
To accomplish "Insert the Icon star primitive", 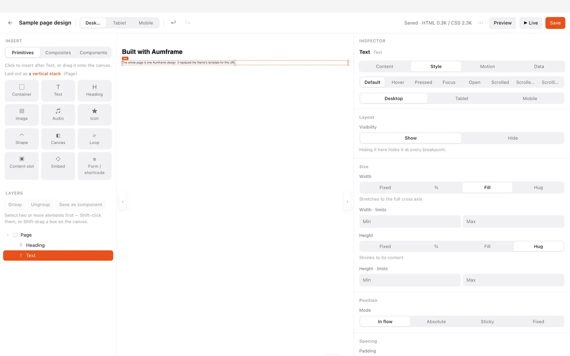I will click(x=94, y=115).
